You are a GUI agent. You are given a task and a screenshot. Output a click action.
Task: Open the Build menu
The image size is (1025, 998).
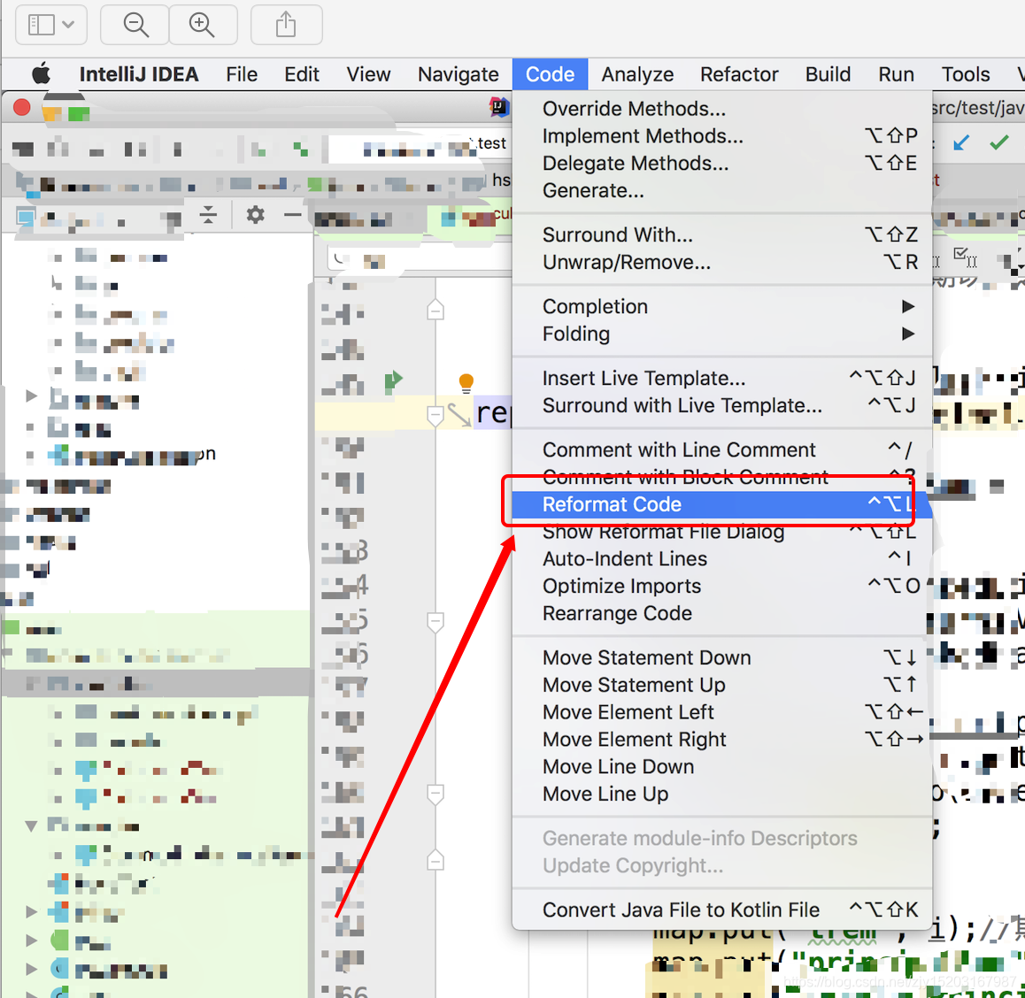tap(828, 73)
